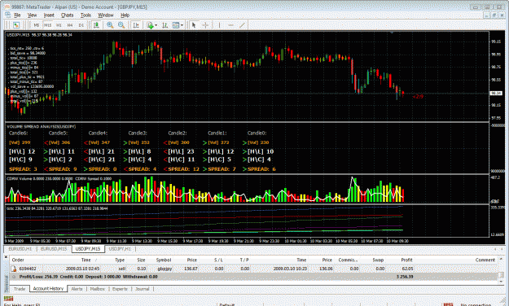Open the View menu
This screenshot has width=509, height=306.
[x=32, y=15]
